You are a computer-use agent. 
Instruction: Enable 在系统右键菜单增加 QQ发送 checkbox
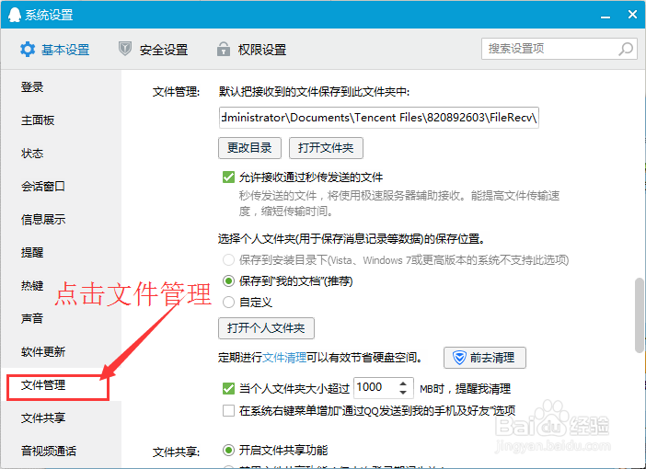pos(228,410)
